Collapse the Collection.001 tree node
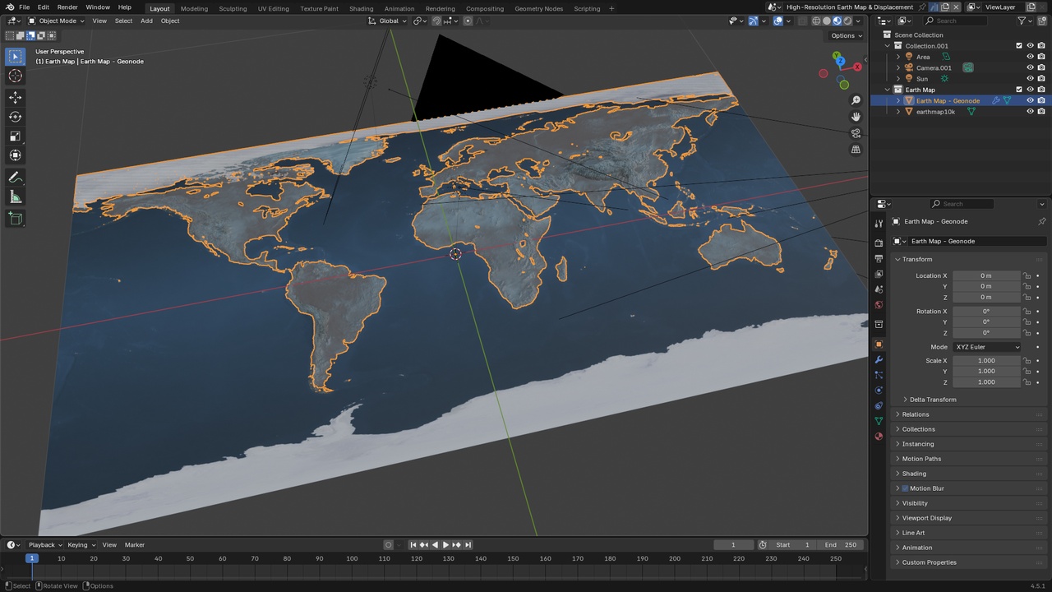Image resolution: width=1052 pixels, height=592 pixels. (x=887, y=46)
